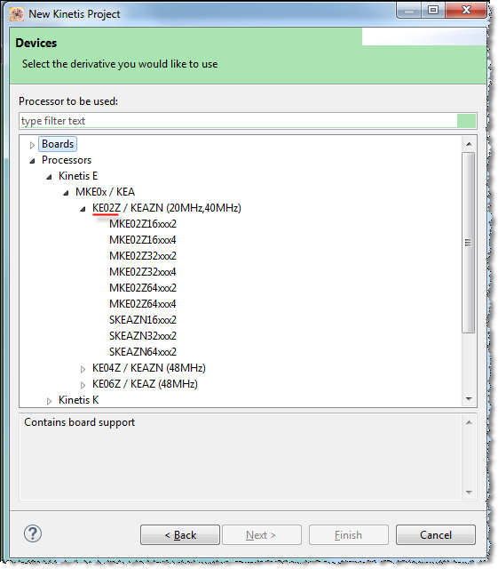Select the MKE02Z16xxx4 device
Screen dimensions: 498x569
click(x=142, y=240)
